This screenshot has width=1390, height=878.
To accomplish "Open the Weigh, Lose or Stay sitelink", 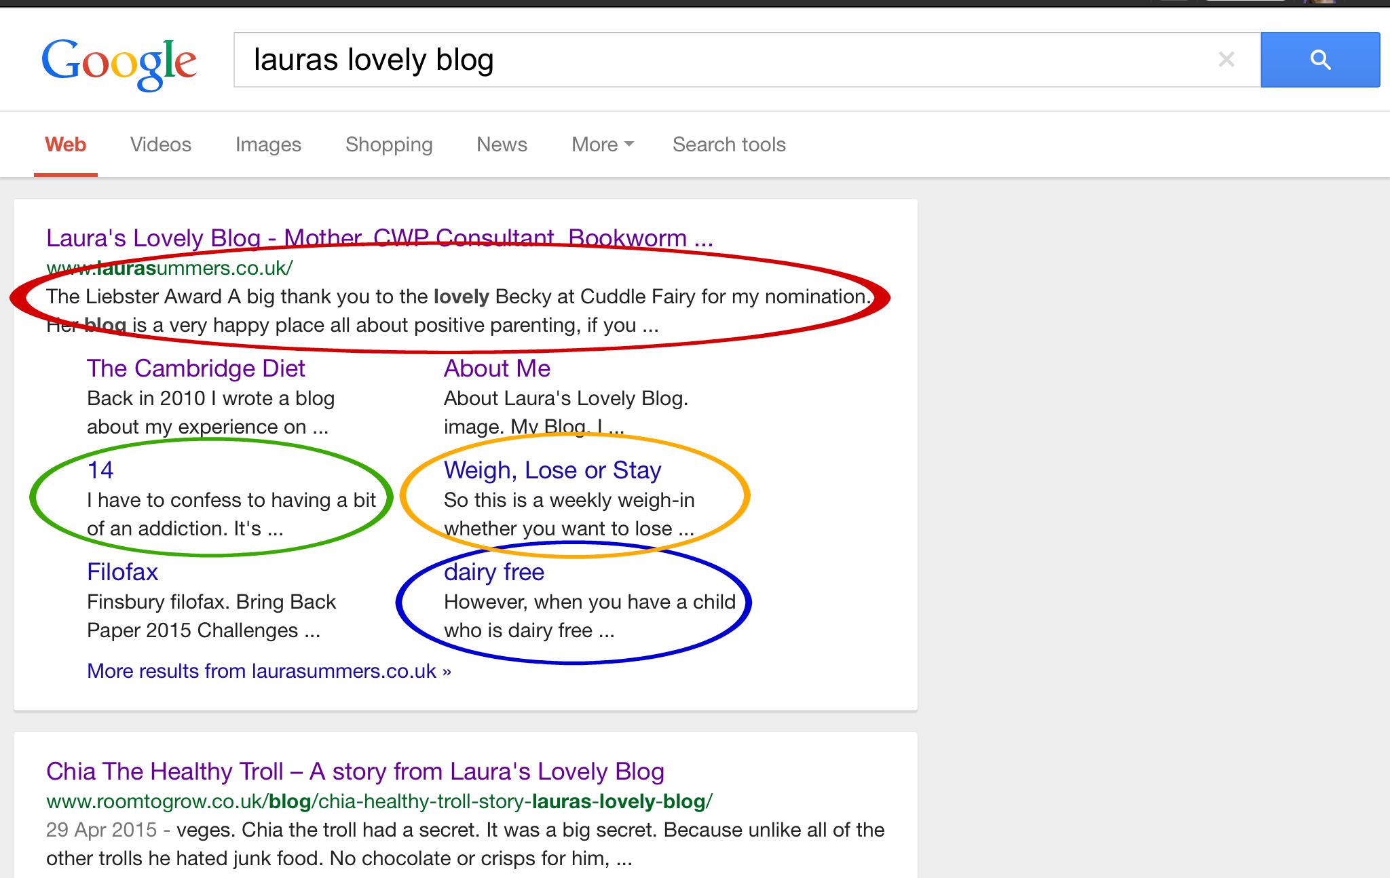I will coord(552,470).
